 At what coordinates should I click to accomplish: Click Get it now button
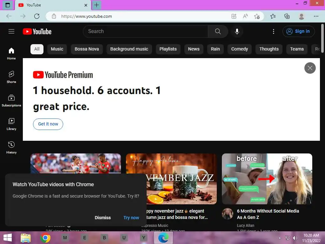point(48,124)
